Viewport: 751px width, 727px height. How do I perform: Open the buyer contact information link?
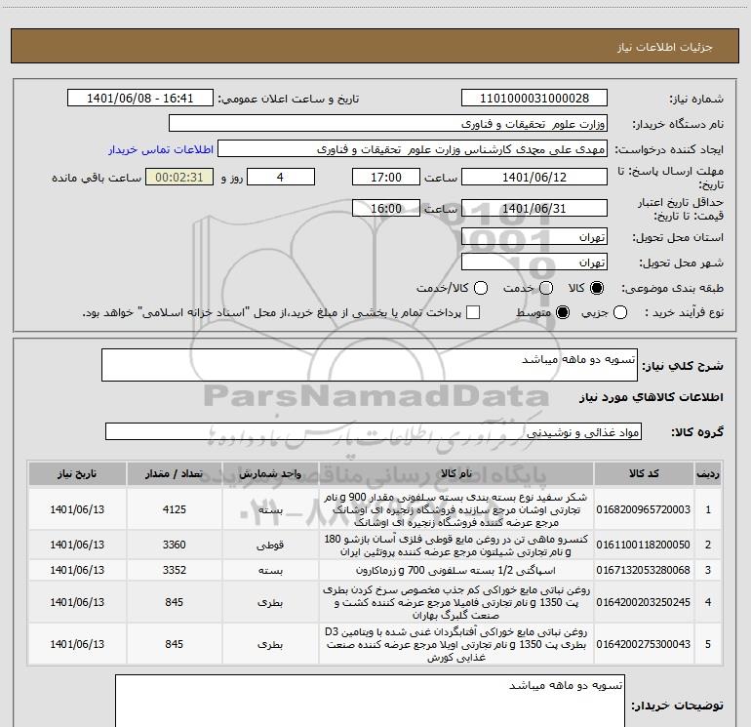[161, 149]
